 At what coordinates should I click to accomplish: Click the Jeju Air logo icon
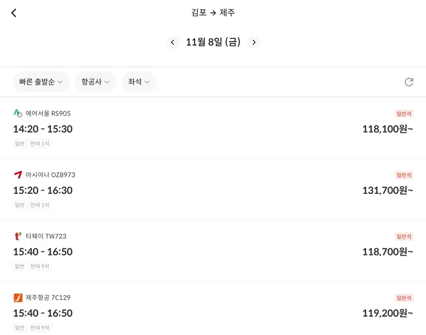pyautogui.click(x=17, y=297)
